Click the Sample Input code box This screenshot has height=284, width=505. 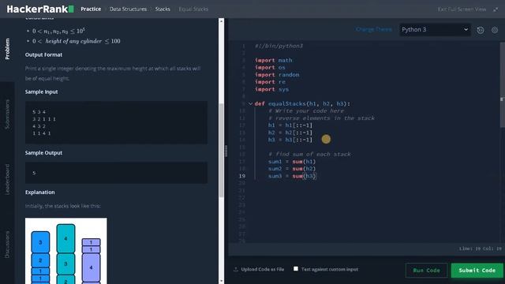point(116,122)
